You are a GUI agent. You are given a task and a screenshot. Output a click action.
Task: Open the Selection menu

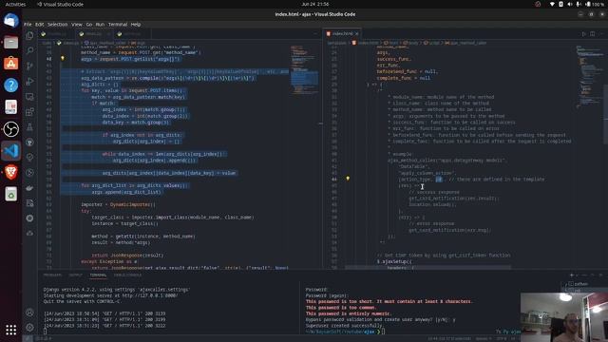point(57,24)
